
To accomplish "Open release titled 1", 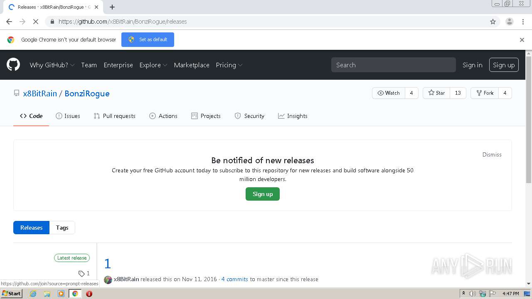I will [108, 264].
